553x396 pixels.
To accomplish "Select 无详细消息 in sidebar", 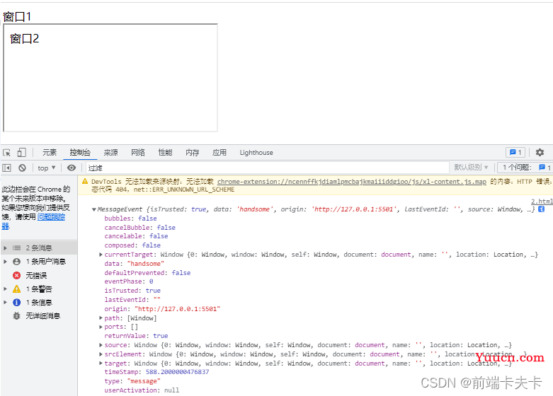I will coord(42,315).
